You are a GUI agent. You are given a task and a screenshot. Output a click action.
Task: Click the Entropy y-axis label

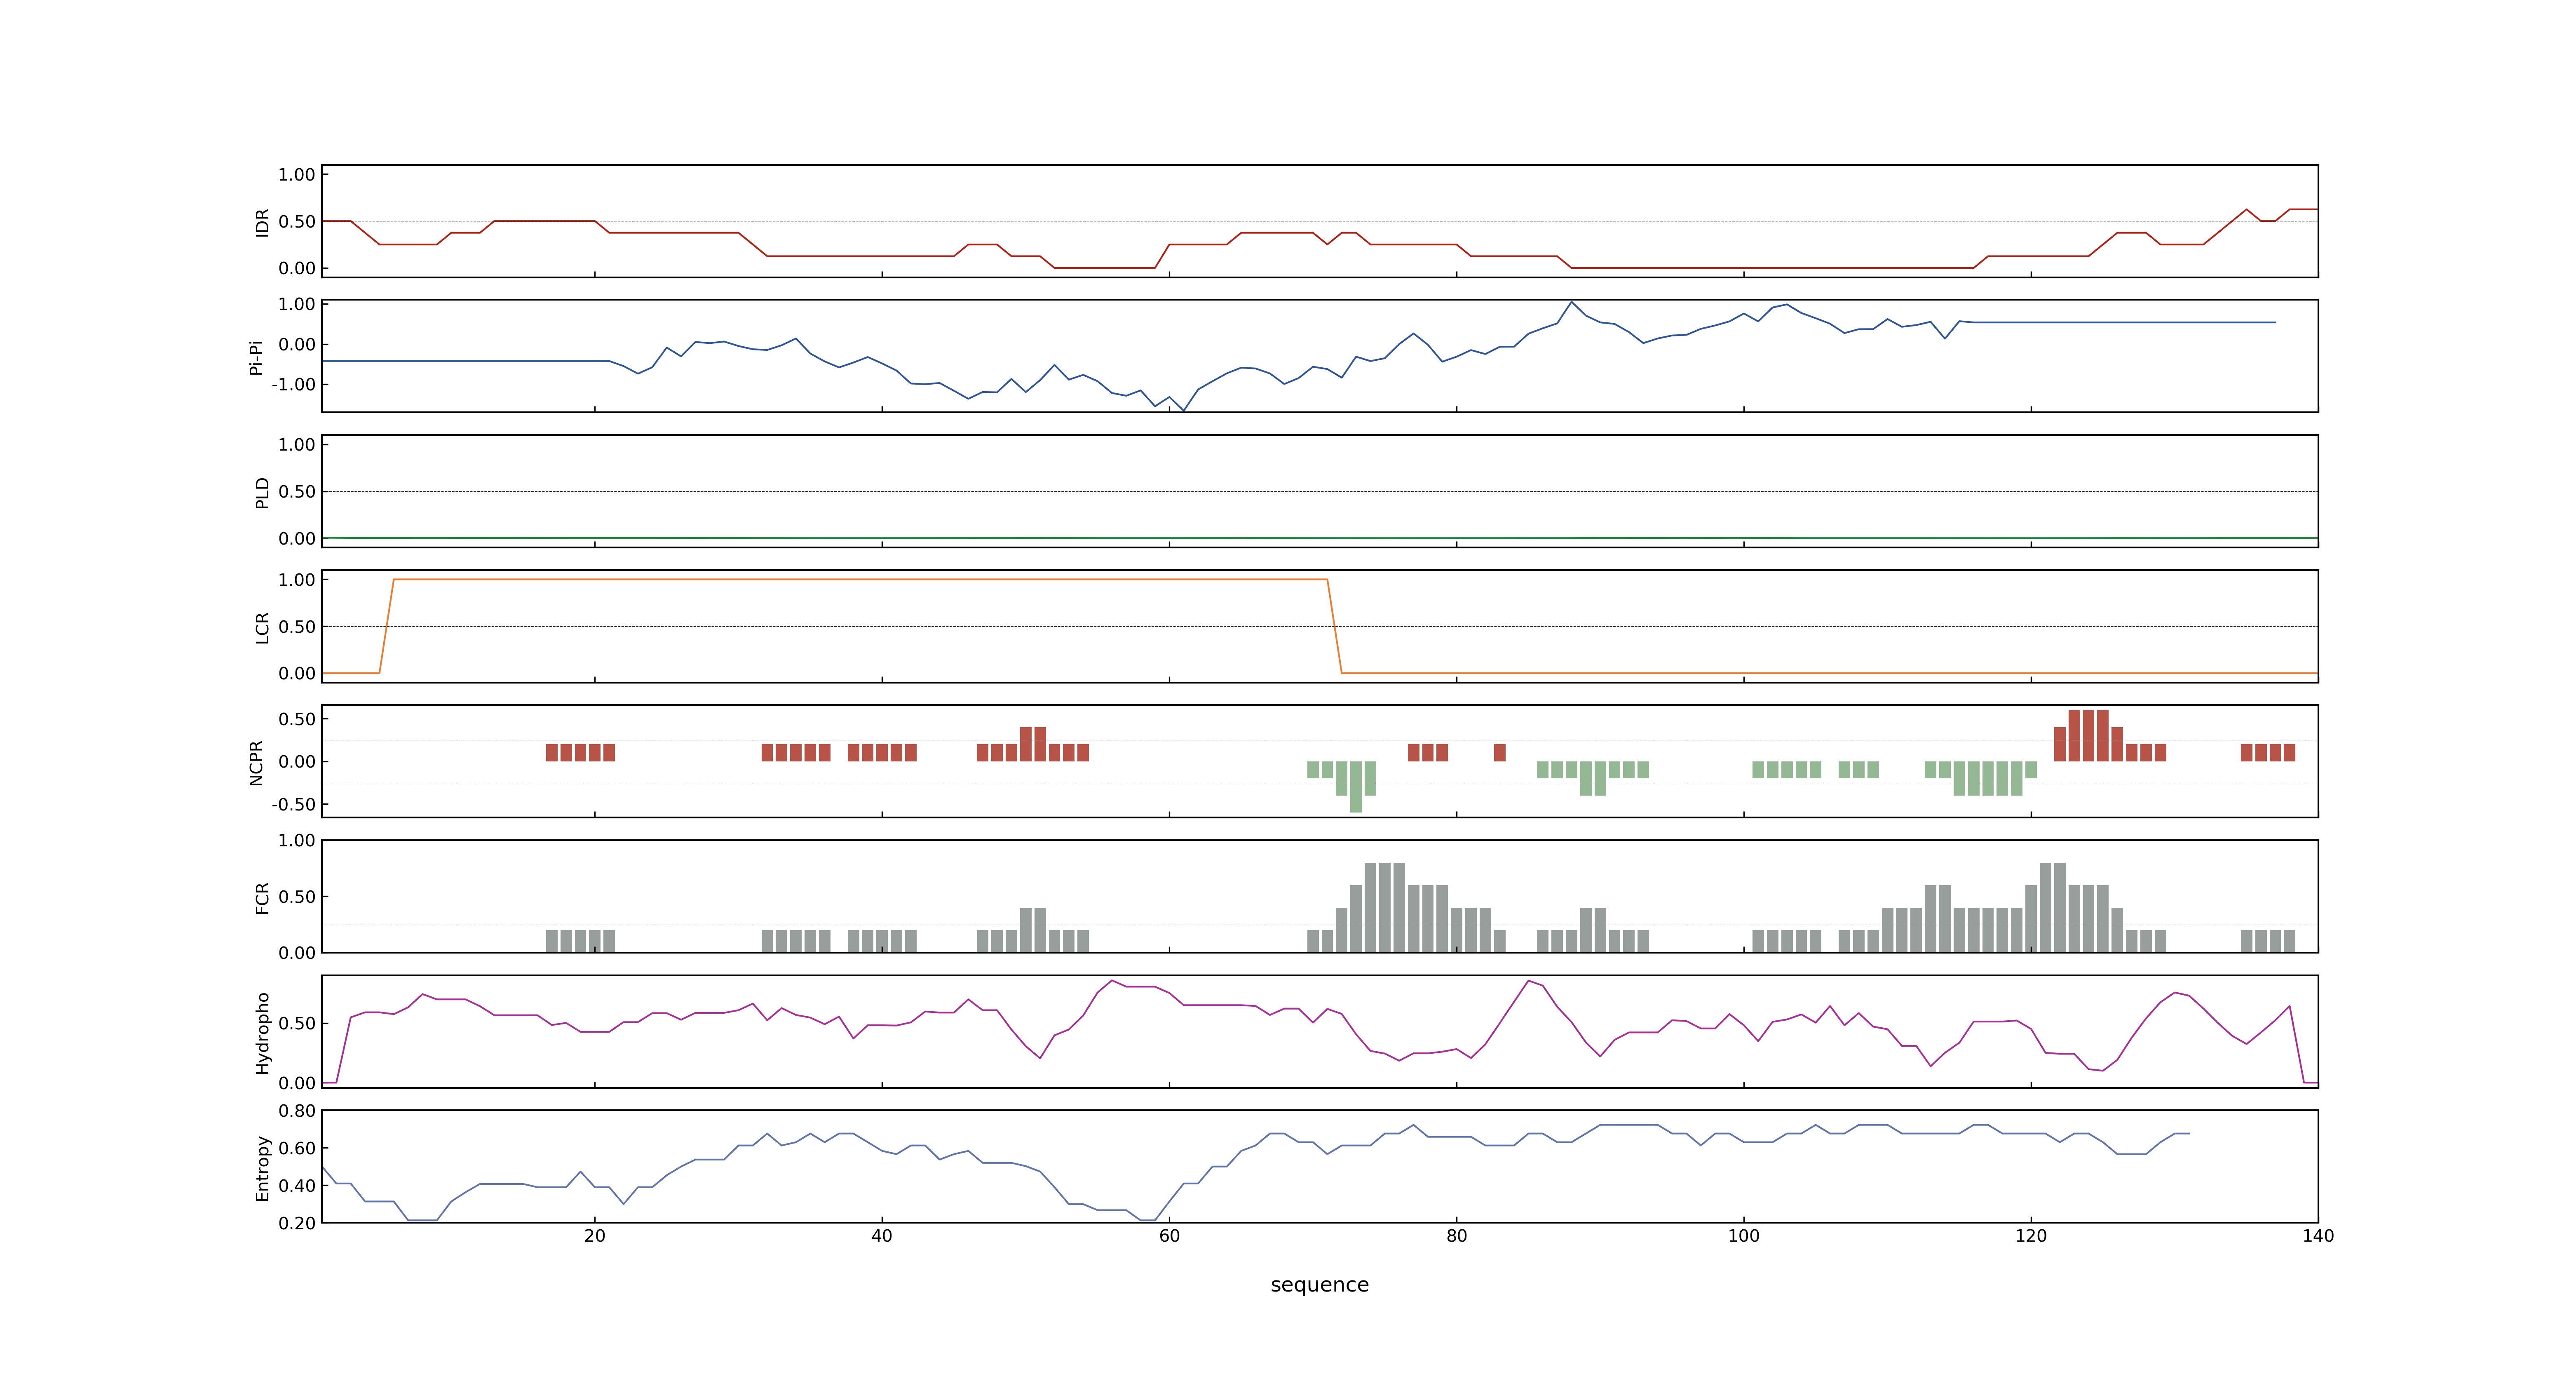click(x=262, y=1168)
